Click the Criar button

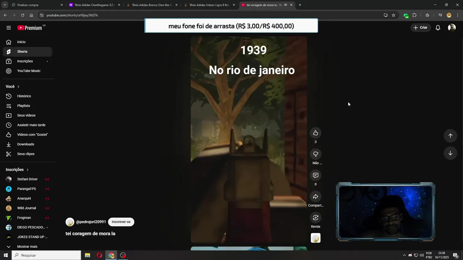point(421,28)
